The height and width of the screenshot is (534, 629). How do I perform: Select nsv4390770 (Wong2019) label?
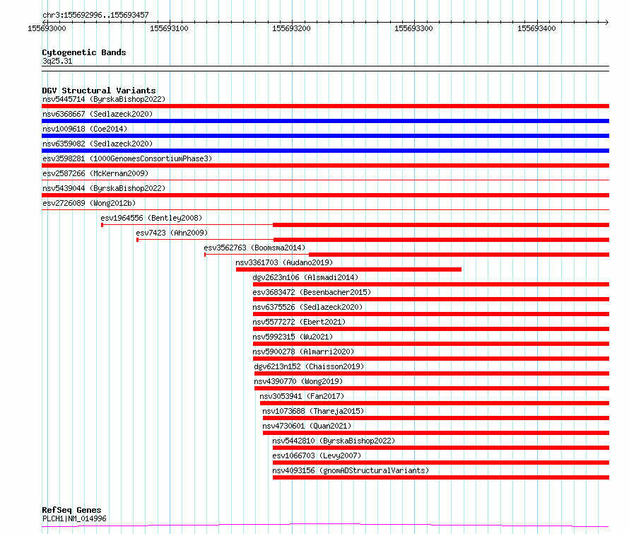(298, 381)
